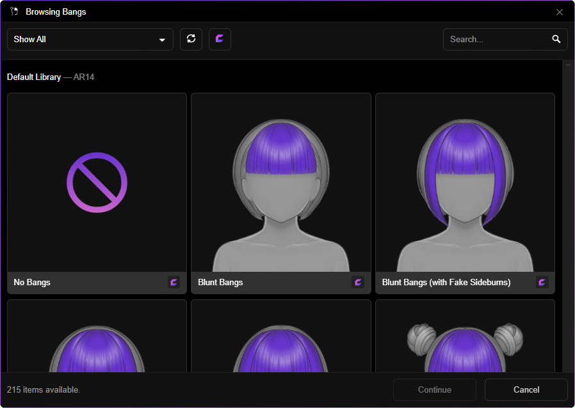Click the '215 items available.' status text

click(x=44, y=389)
